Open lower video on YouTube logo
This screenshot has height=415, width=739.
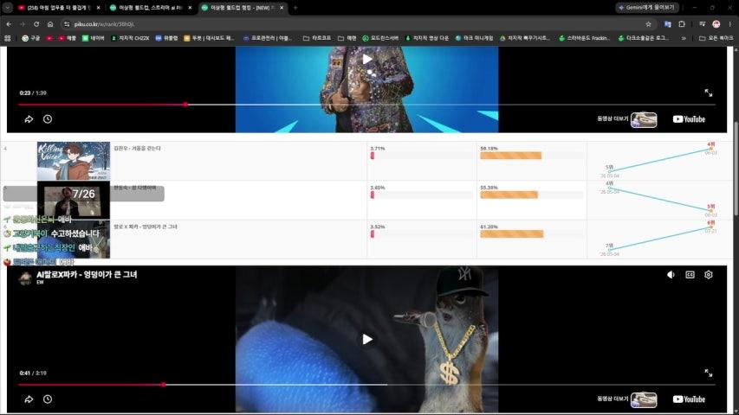[689, 399]
